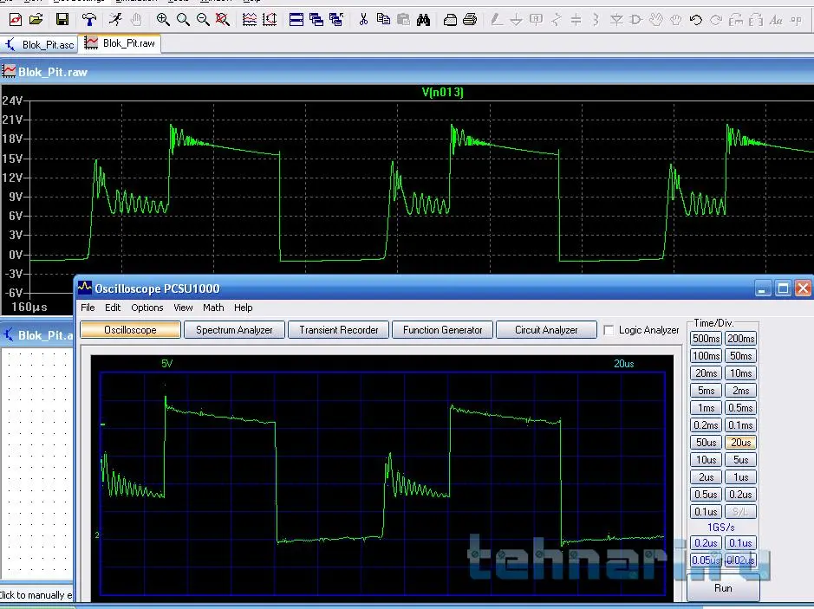
Task: Switch to the Blok_Pit.asc tab
Action: point(41,44)
